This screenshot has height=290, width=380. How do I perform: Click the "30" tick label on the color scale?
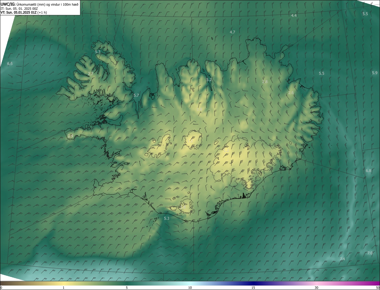(x=316, y=288)
